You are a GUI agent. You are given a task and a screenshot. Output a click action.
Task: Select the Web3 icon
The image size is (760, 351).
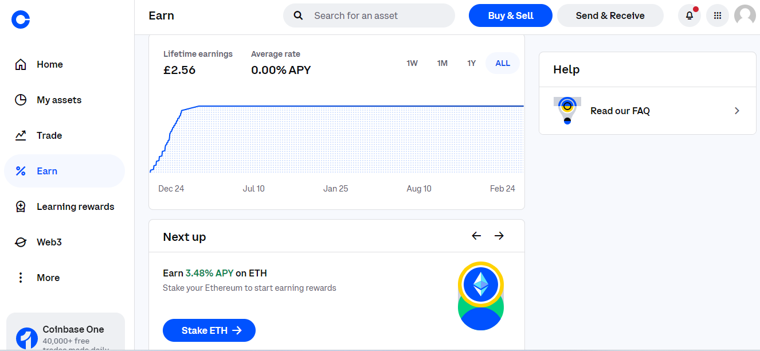click(21, 241)
